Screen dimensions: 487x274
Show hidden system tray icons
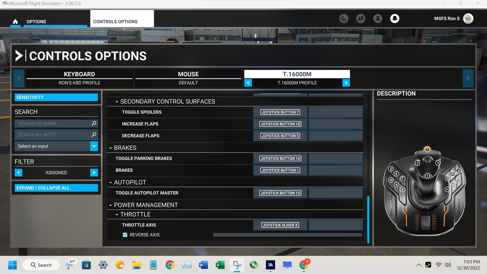pyautogui.click(x=419, y=265)
